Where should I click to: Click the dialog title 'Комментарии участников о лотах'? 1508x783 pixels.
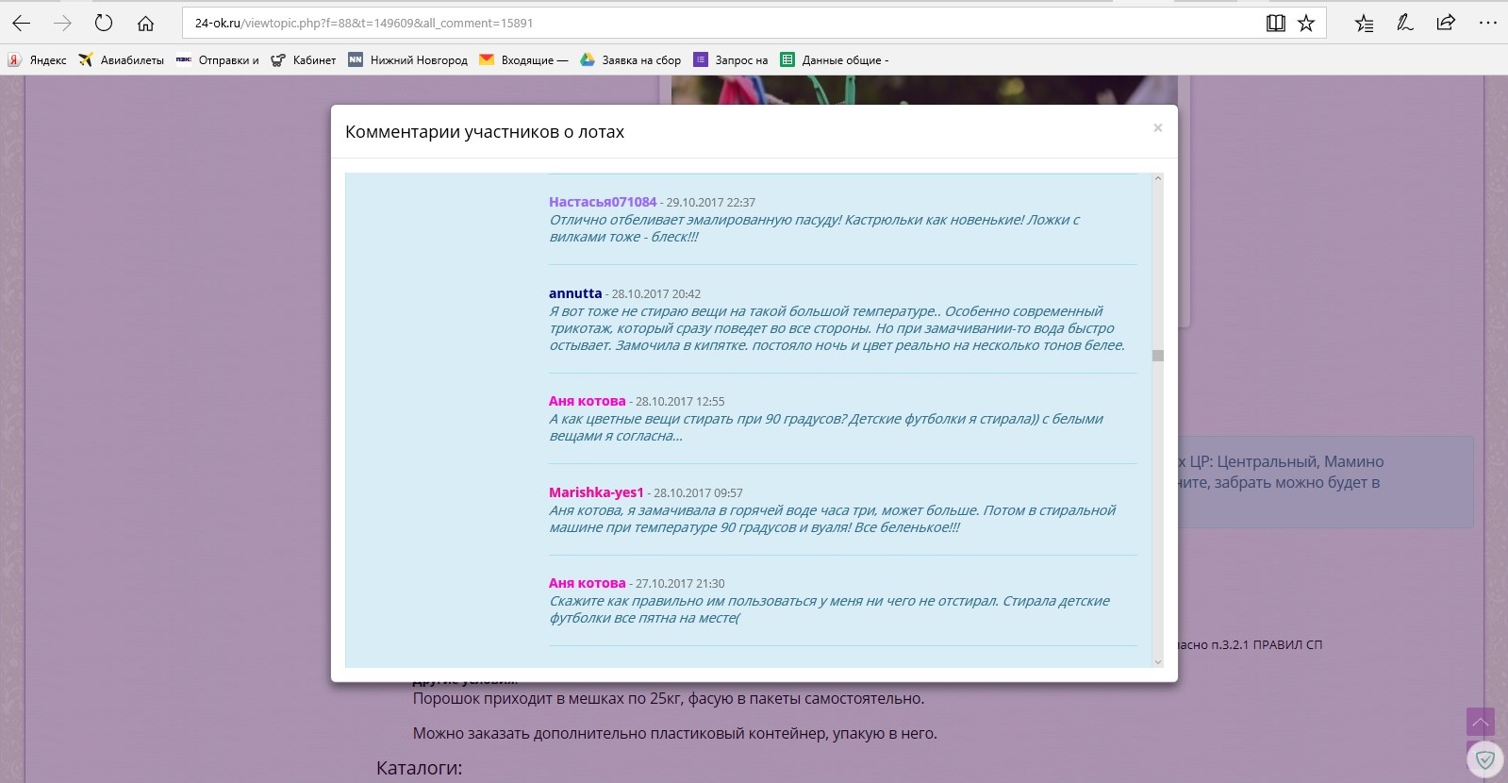(x=485, y=132)
